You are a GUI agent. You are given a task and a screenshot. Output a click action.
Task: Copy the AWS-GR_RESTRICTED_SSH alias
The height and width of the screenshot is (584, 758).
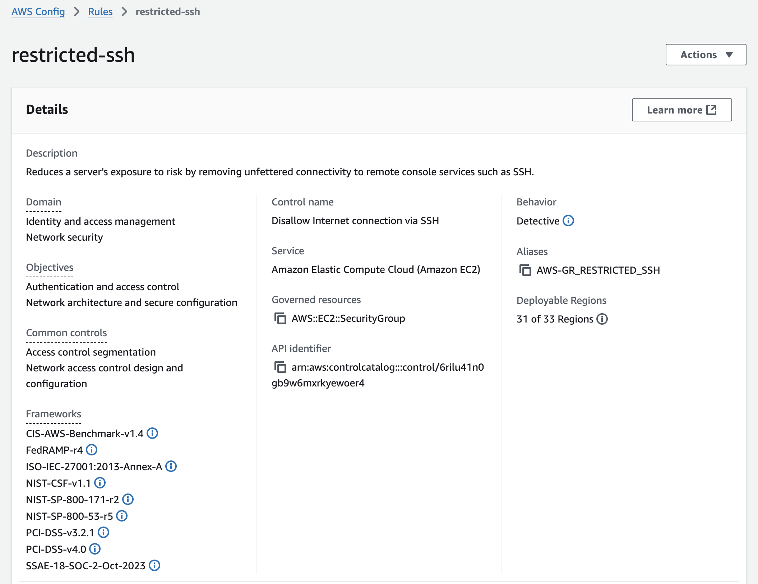click(525, 270)
